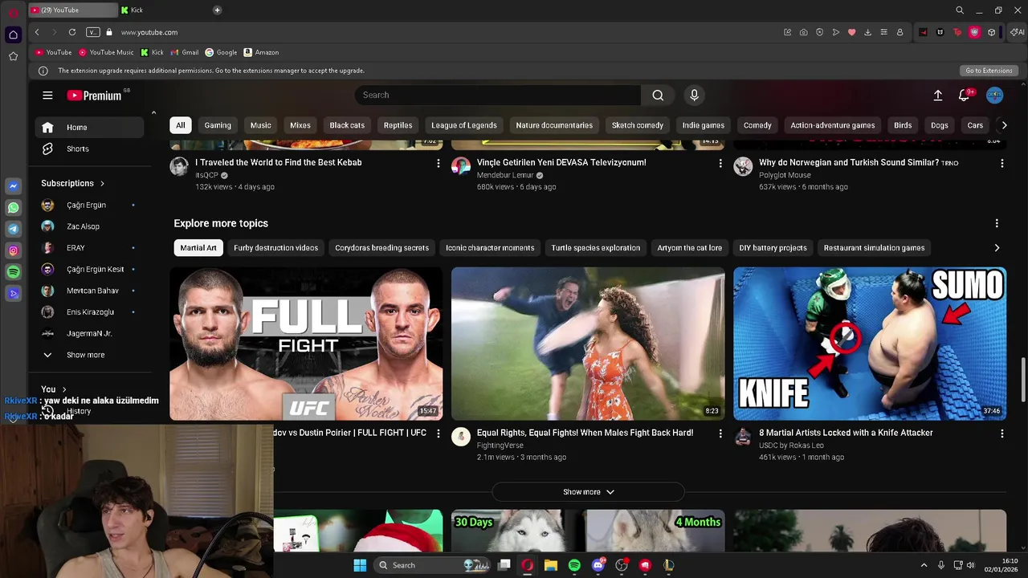Take a snapshot with camera icon

coord(803,32)
